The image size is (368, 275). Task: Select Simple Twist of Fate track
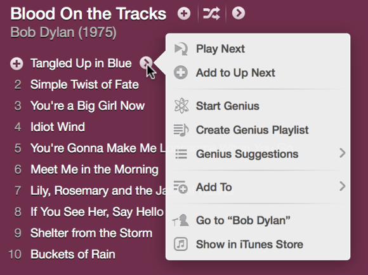[84, 84]
